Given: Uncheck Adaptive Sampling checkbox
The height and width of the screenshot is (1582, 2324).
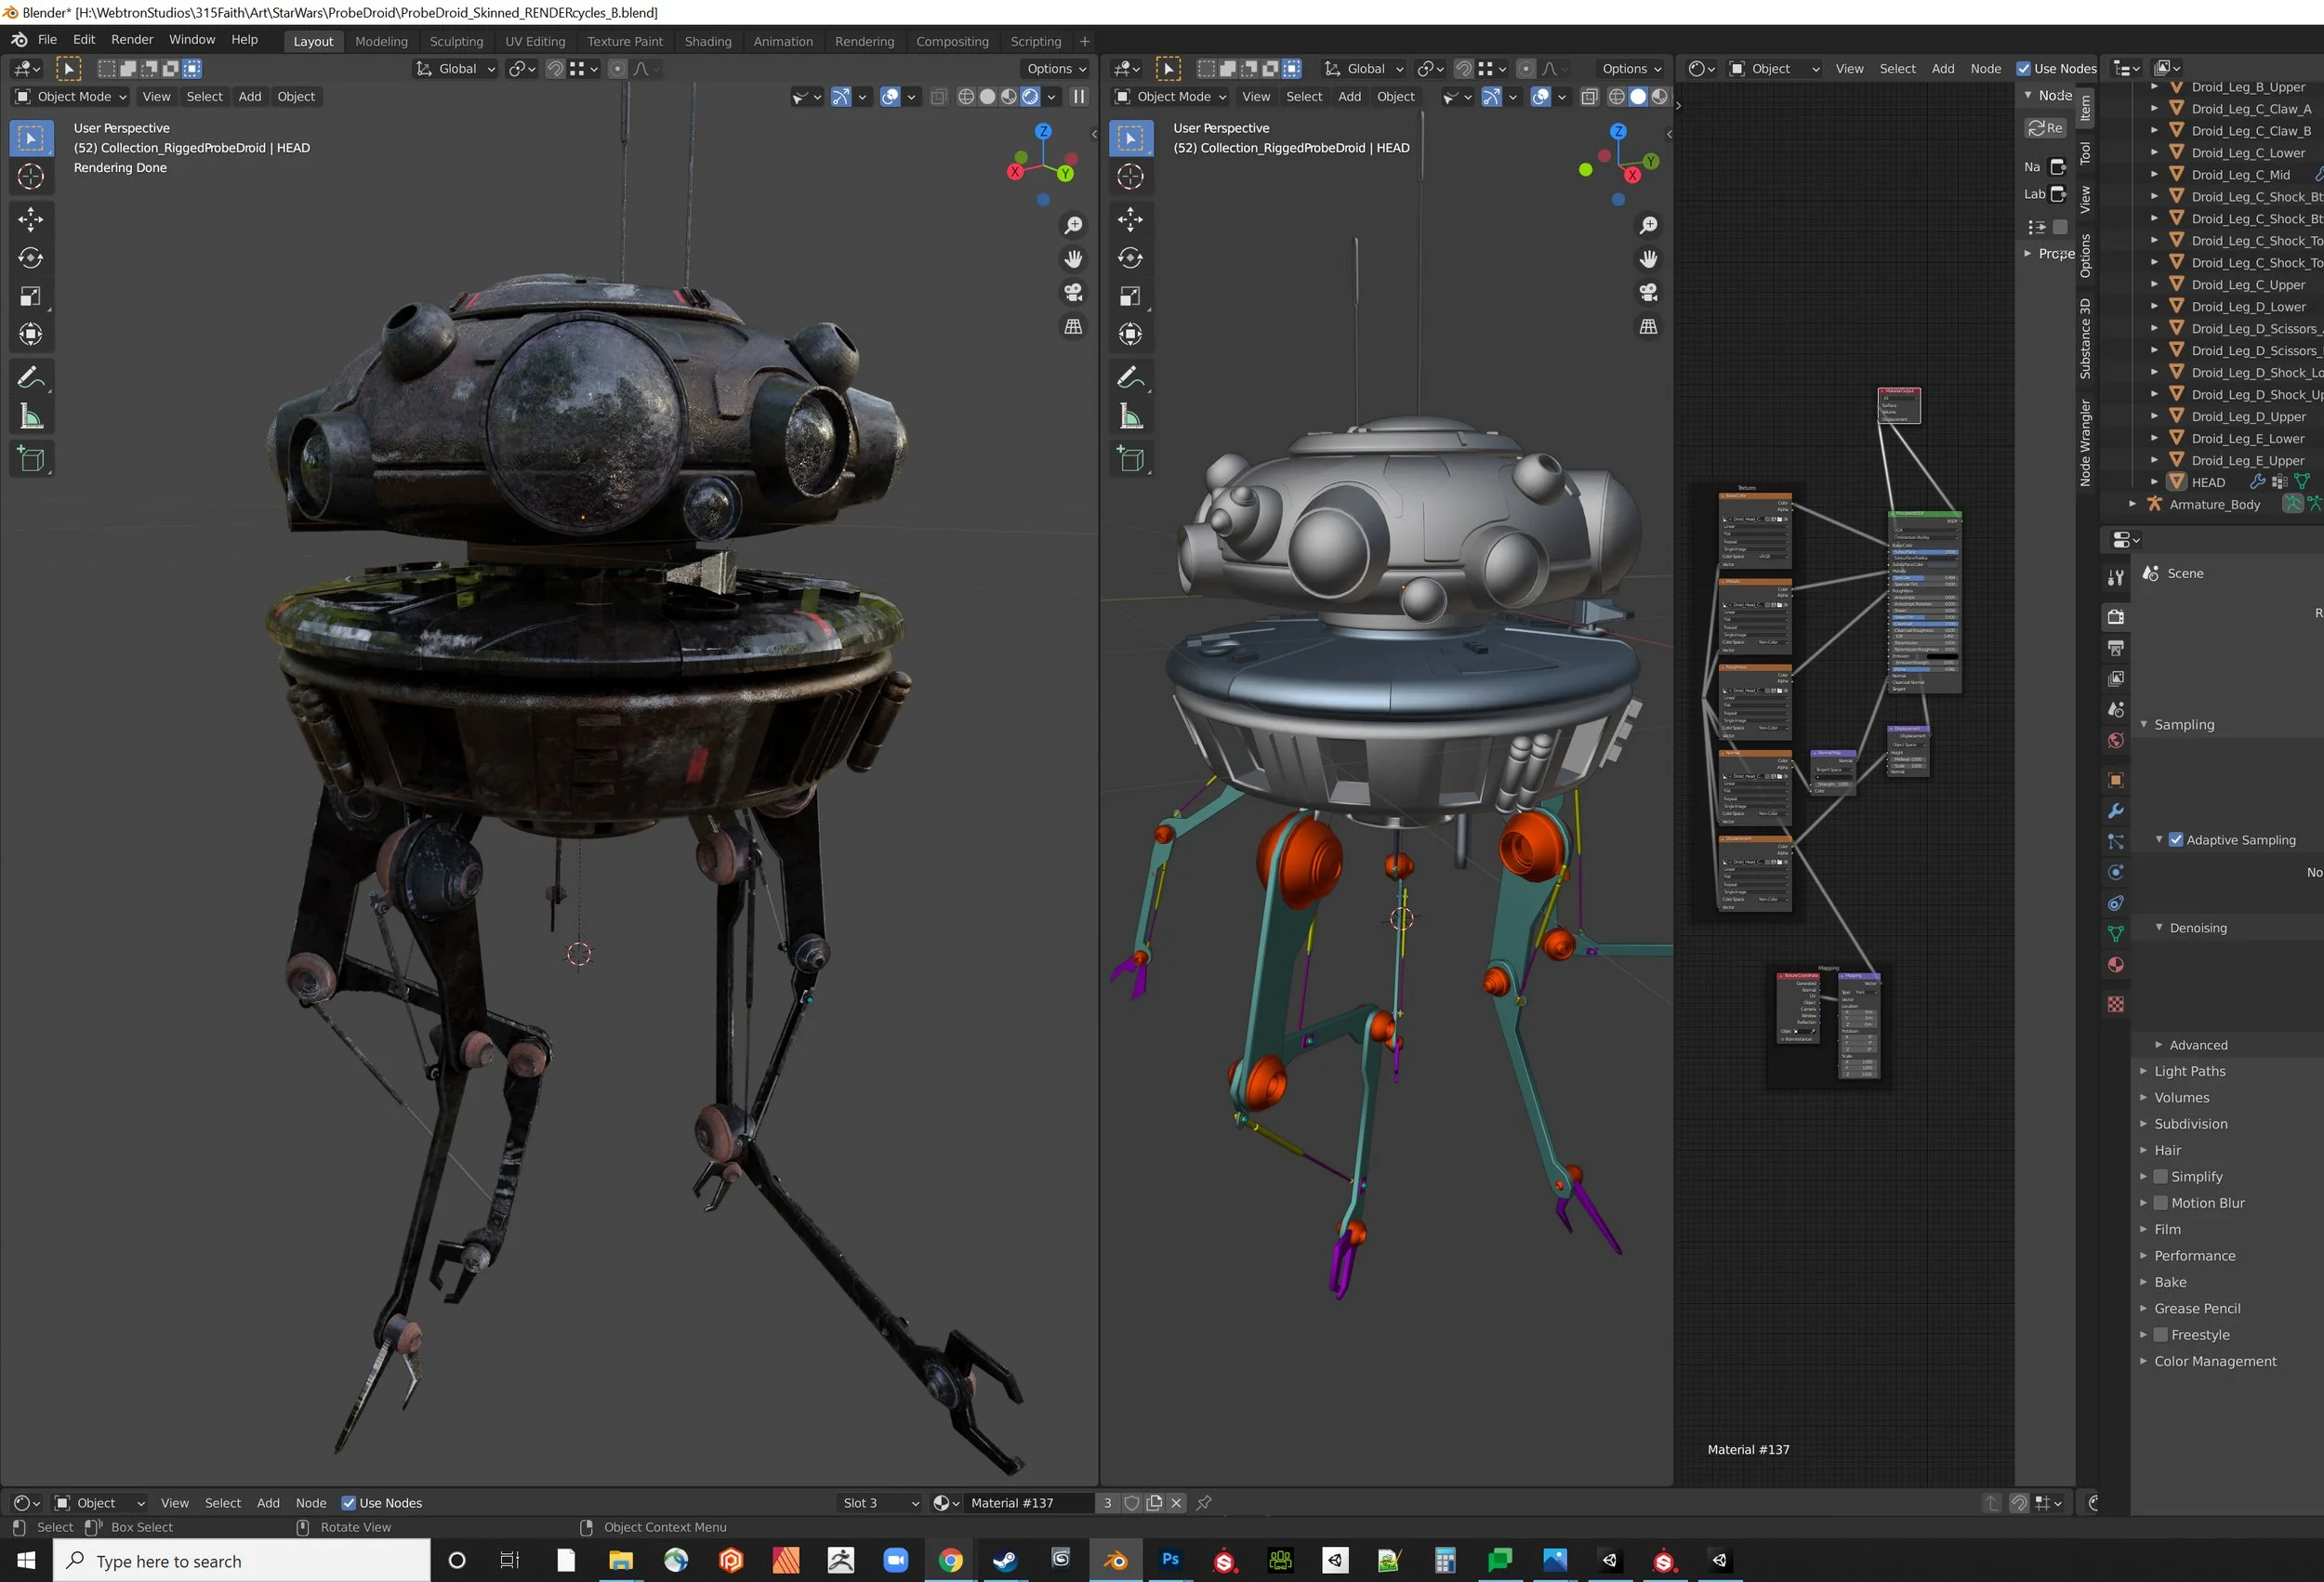Looking at the screenshot, I should [2176, 840].
